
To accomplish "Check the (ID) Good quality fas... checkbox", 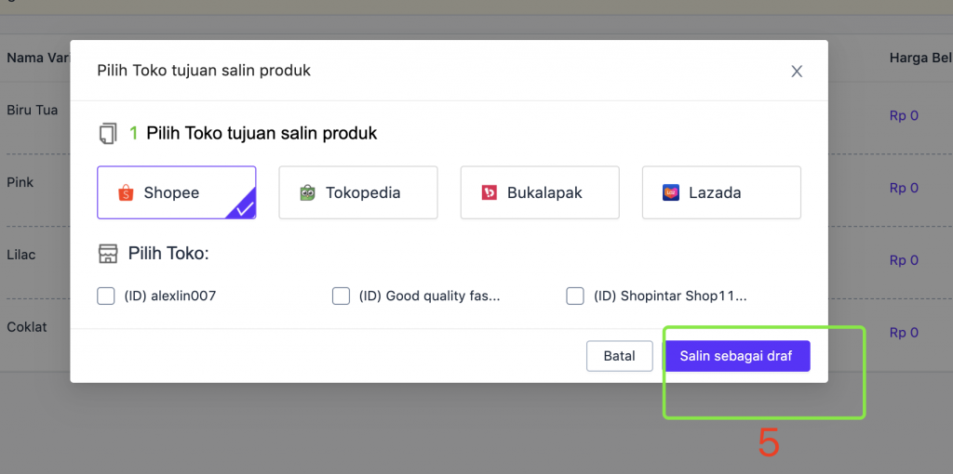I will pyautogui.click(x=341, y=296).
